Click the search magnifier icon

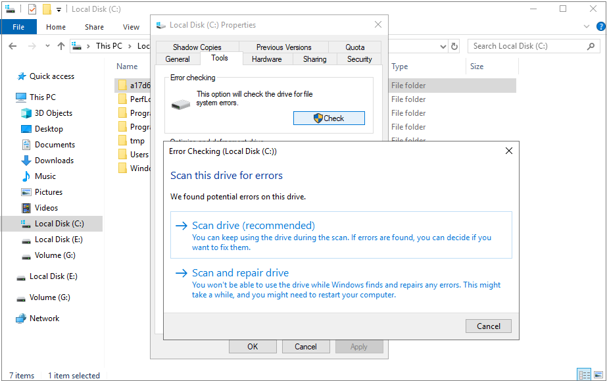tap(591, 46)
